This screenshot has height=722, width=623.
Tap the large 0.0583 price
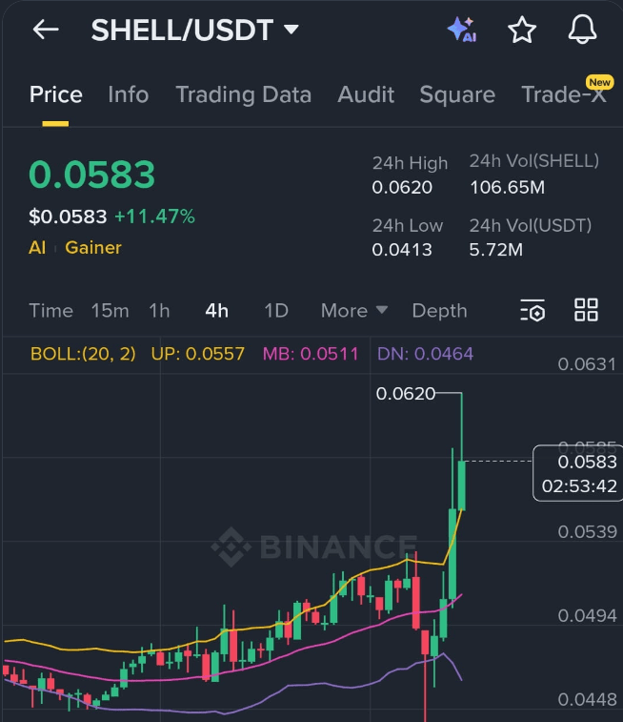click(x=92, y=175)
